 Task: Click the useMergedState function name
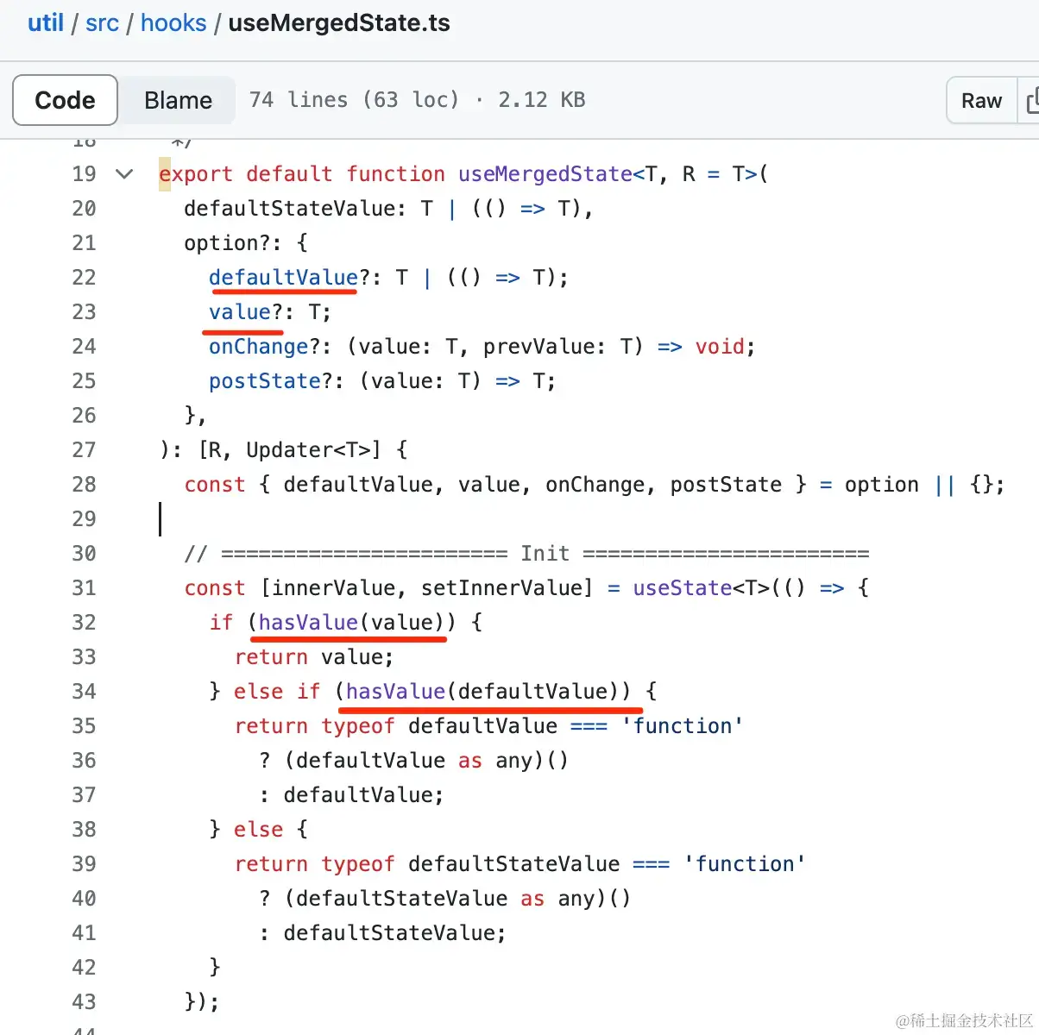(x=545, y=174)
